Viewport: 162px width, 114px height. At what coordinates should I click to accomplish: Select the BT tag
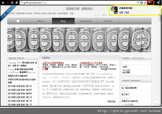point(103,82)
